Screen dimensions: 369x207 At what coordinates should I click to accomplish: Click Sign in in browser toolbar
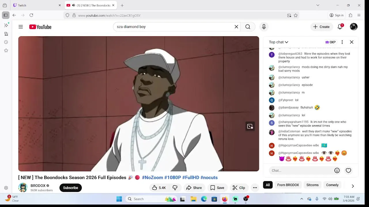[x=336, y=15]
